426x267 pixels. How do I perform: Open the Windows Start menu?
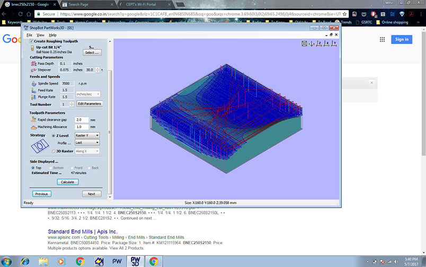click(x=6, y=262)
